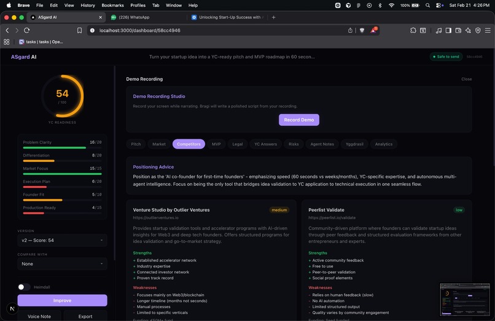Click the low threat badge on Peerlist Validate
Screen dimensions: 495x321
point(459,210)
